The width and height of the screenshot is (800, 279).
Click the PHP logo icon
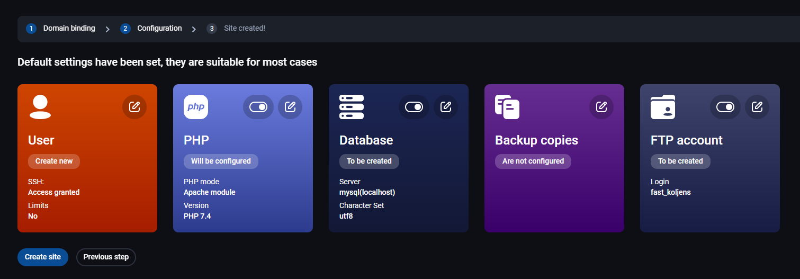click(x=196, y=107)
